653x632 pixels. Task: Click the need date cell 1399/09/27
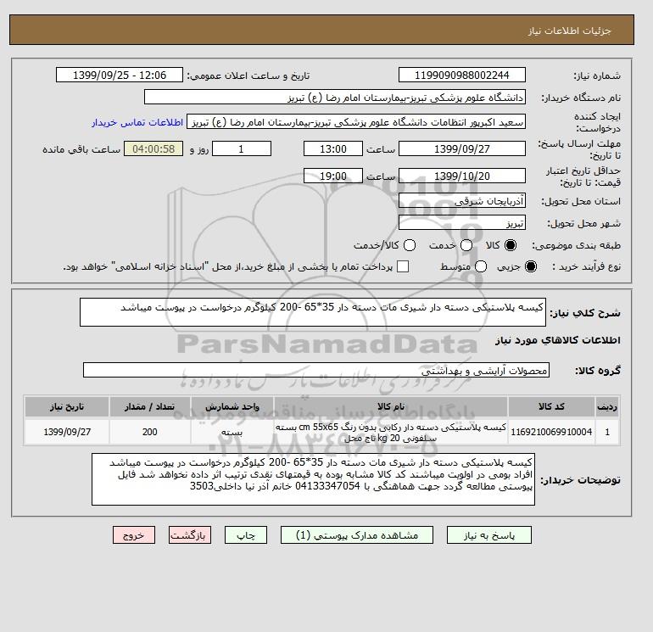point(67,432)
